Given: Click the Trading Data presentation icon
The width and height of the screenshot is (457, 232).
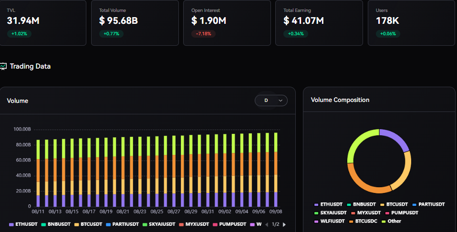Looking at the screenshot, I should point(3,66).
